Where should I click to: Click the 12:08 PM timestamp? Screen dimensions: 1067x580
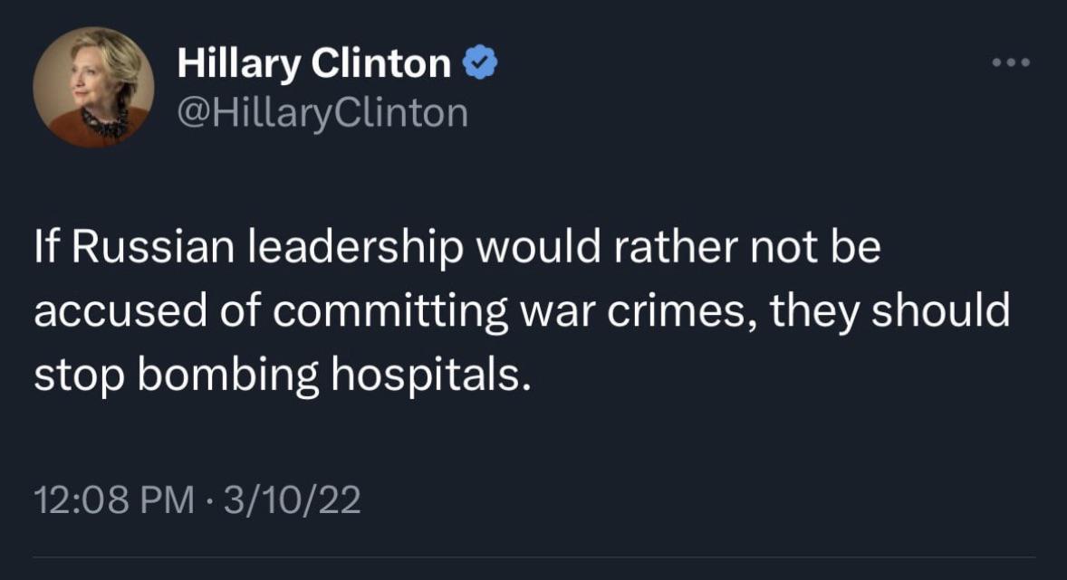pyautogui.click(x=112, y=499)
